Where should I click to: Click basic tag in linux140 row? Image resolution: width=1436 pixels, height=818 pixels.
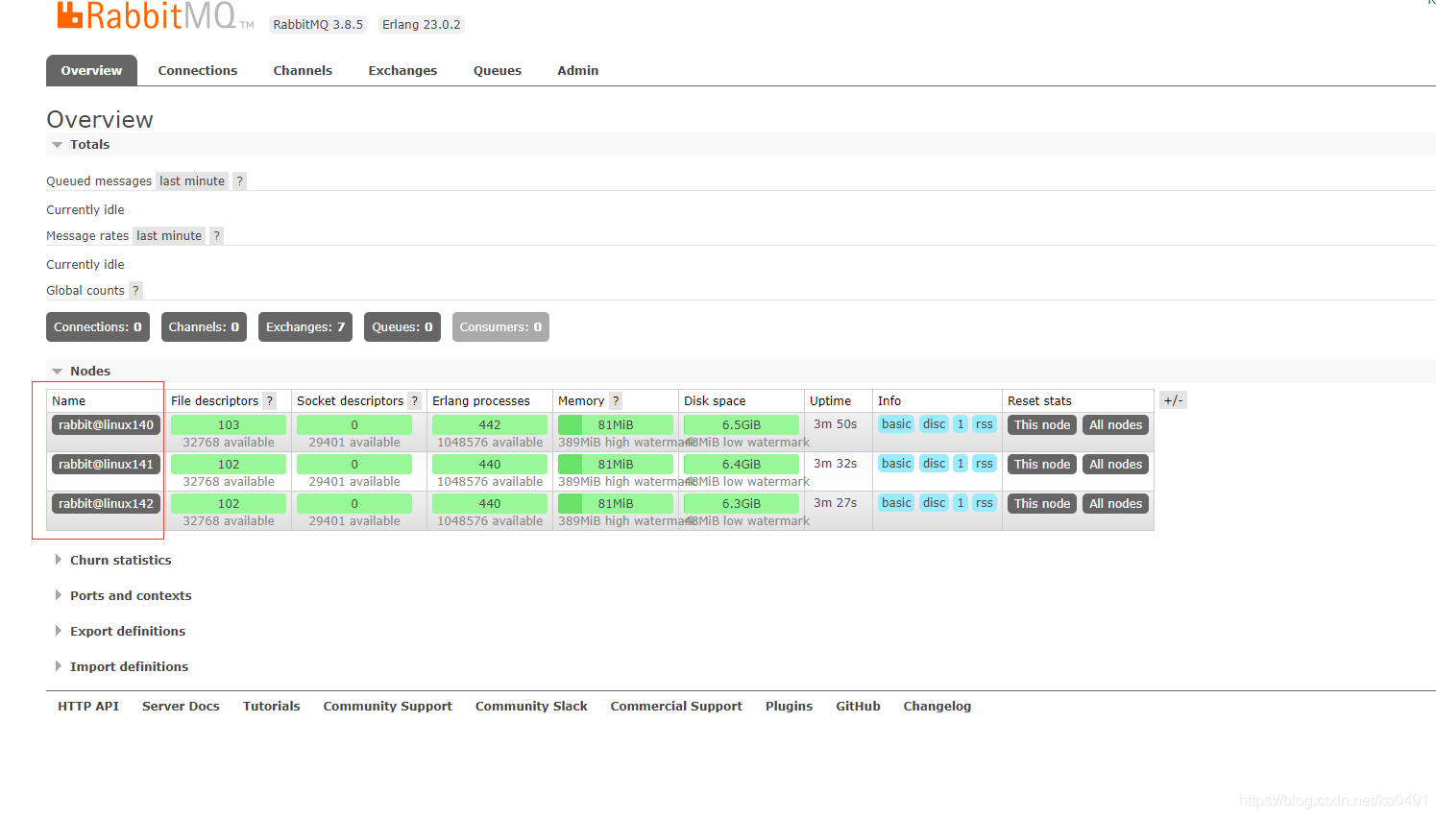pyautogui.click(x=896, y=424)
